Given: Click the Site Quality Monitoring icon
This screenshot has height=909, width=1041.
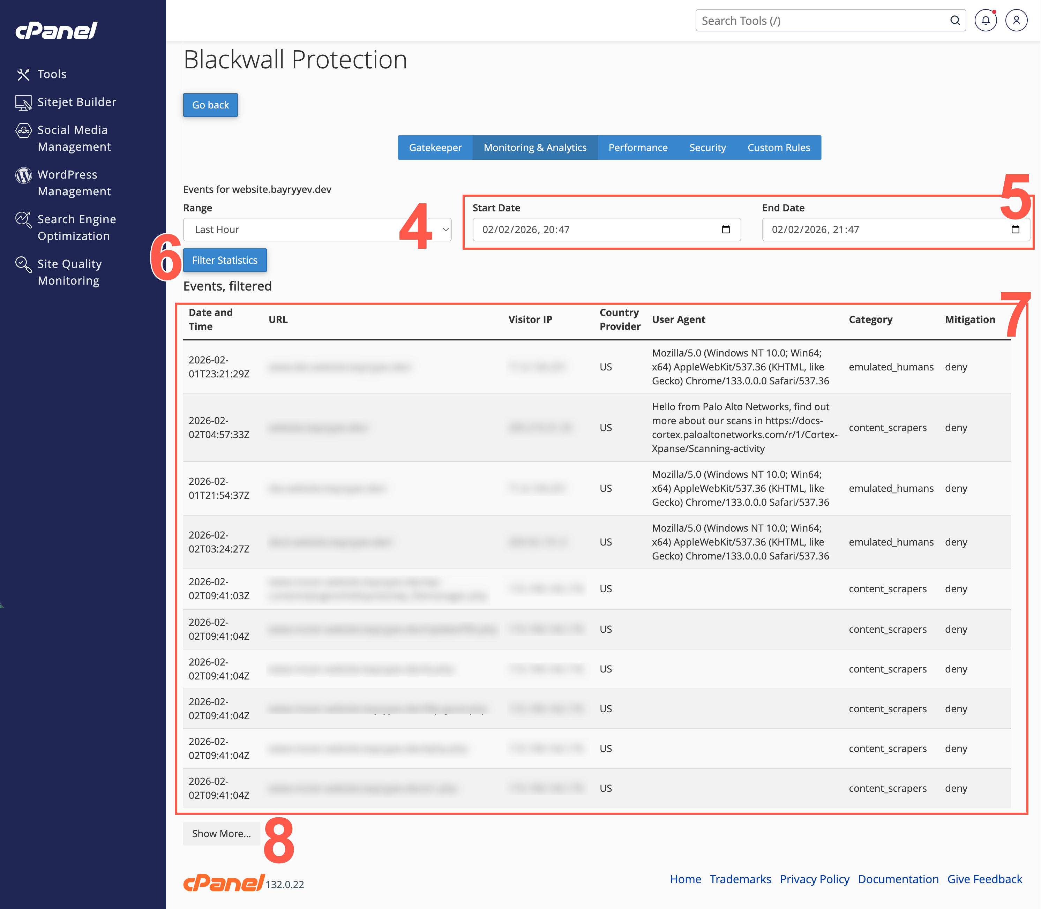Looking at the screenshot, I should [23, 264].
